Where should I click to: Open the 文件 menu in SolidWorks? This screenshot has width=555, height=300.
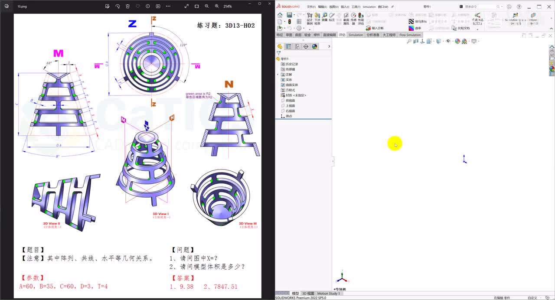click(x=311, y=7)
